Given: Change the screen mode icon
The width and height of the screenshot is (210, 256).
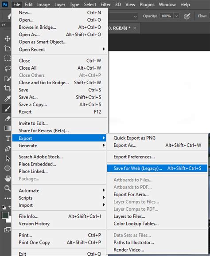Looking at the screenshot, I should (x=7, y=230).
